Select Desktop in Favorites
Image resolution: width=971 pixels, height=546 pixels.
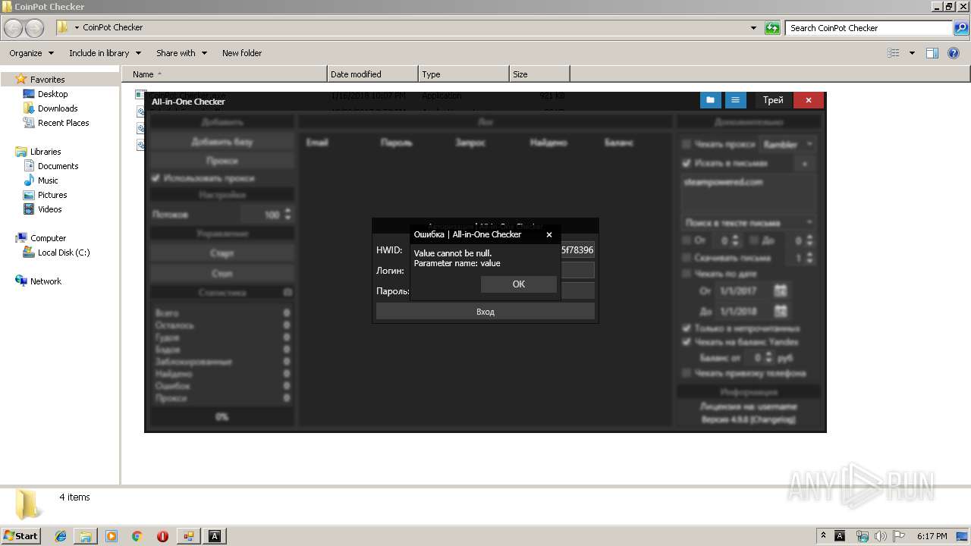tap(52, 94)
